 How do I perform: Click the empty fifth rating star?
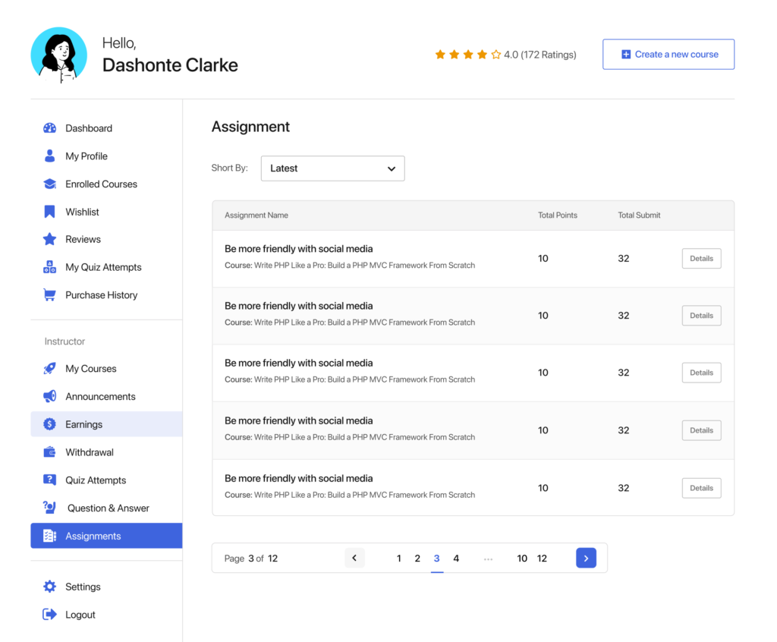click(x=496, y=55)
